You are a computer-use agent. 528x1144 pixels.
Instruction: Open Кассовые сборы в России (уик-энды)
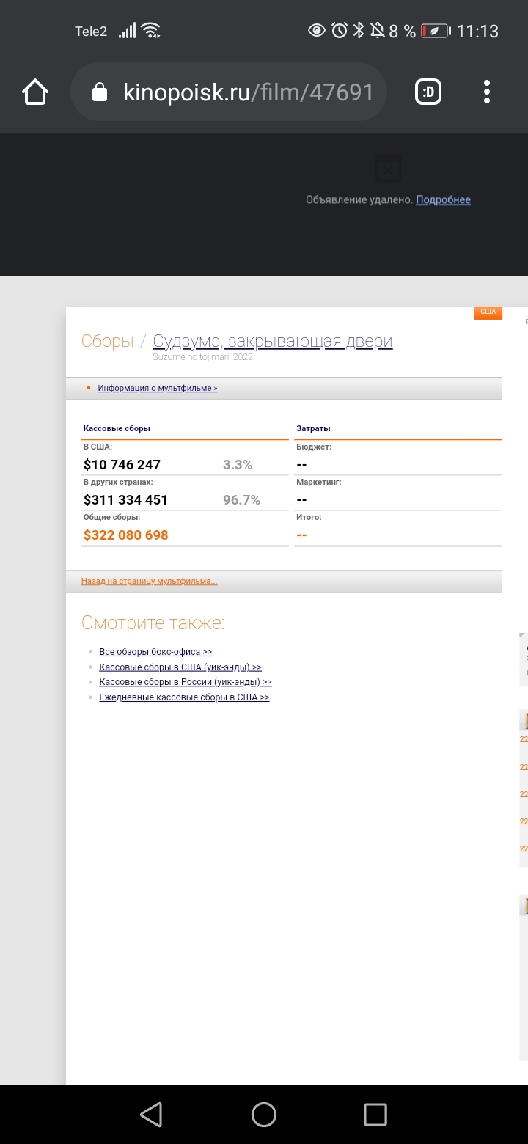[186, 683]
